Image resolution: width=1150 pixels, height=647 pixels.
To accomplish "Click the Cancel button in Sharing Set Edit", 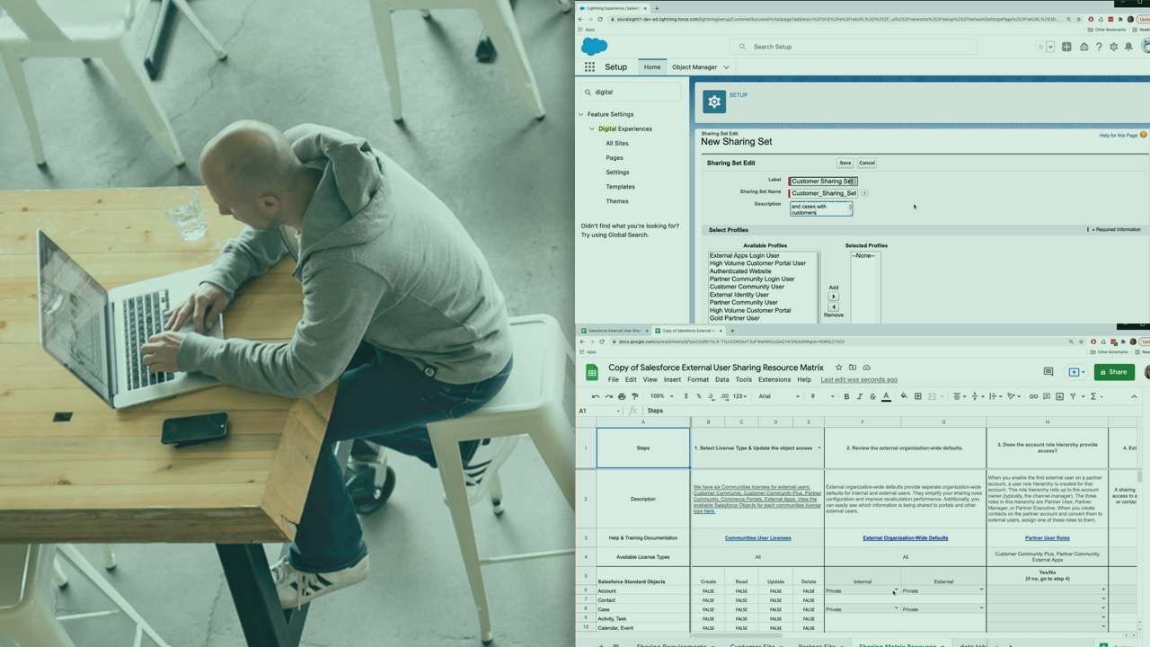I will point(866,163).
